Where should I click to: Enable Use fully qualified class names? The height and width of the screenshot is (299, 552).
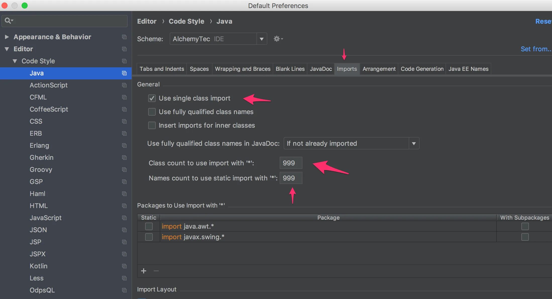point(152,112)
